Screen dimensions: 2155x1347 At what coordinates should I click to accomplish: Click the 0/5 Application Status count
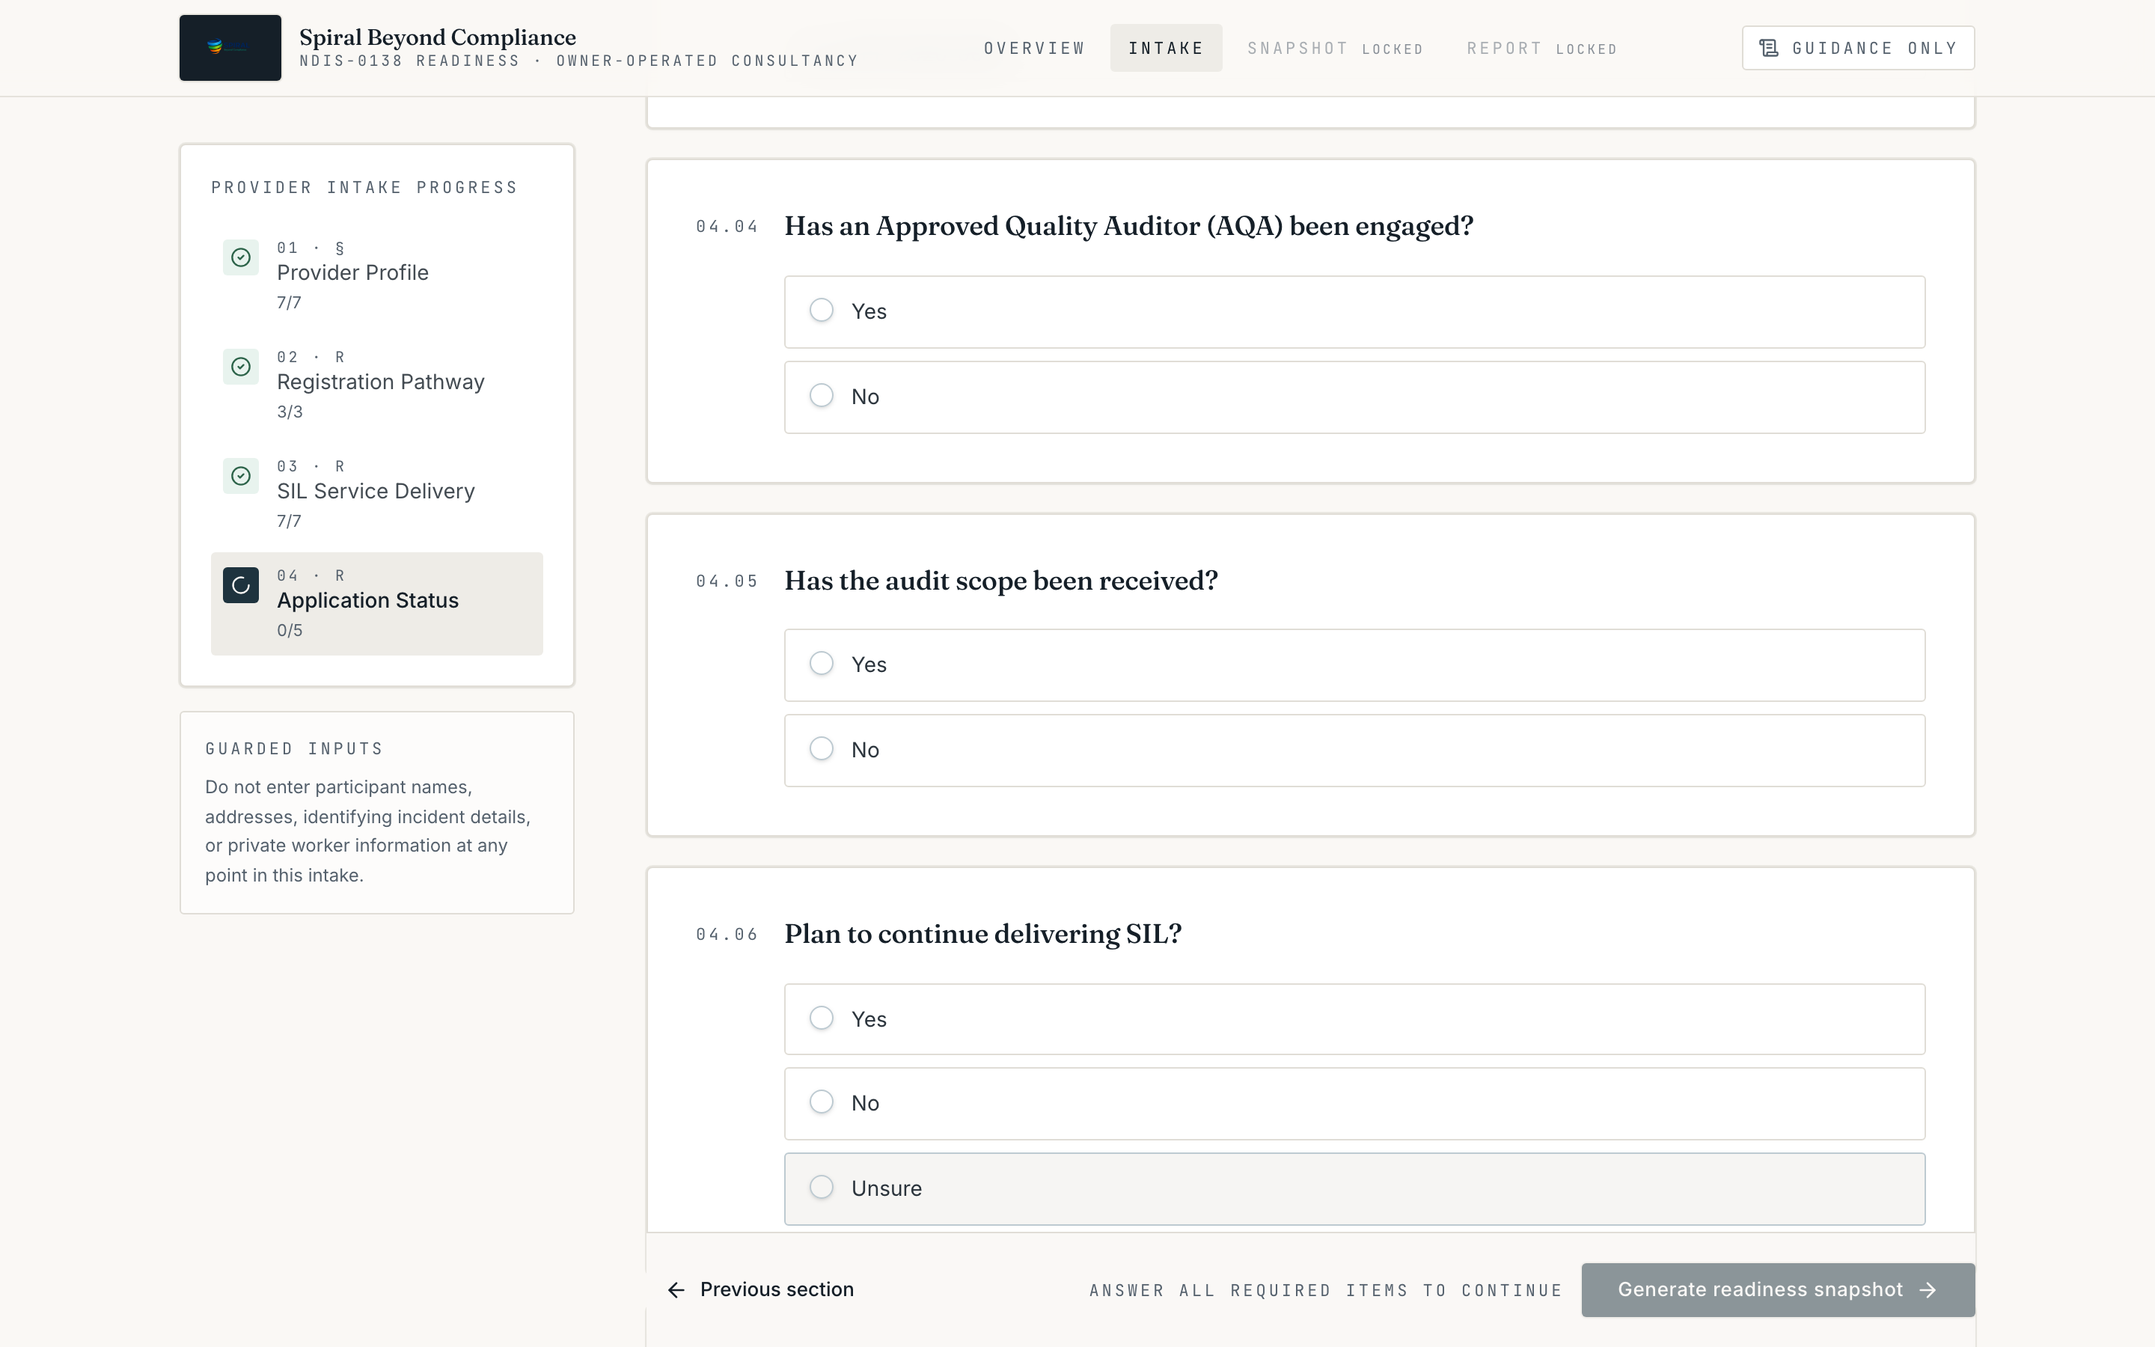(x=290, y=631)
